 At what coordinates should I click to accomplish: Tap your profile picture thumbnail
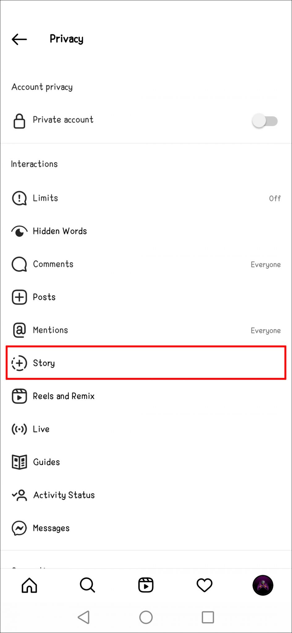pos(263,585)
